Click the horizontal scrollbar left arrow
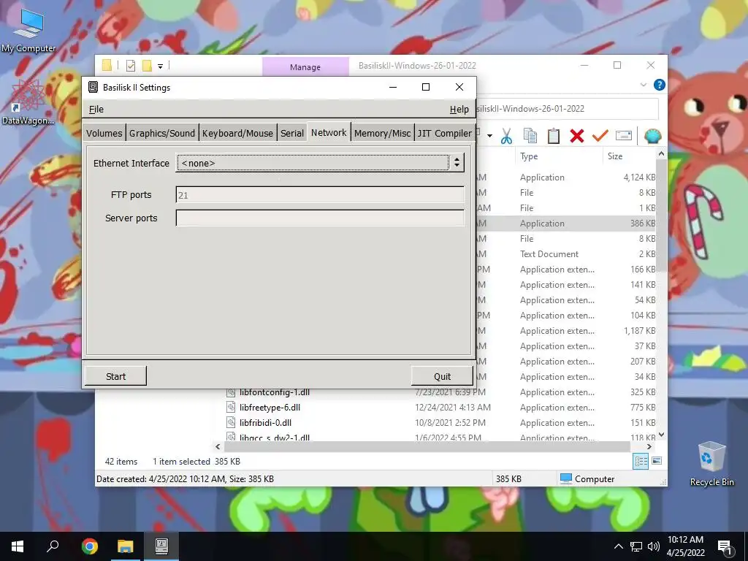The width and height of the screenshot is (748, 561). coord(218,447)
